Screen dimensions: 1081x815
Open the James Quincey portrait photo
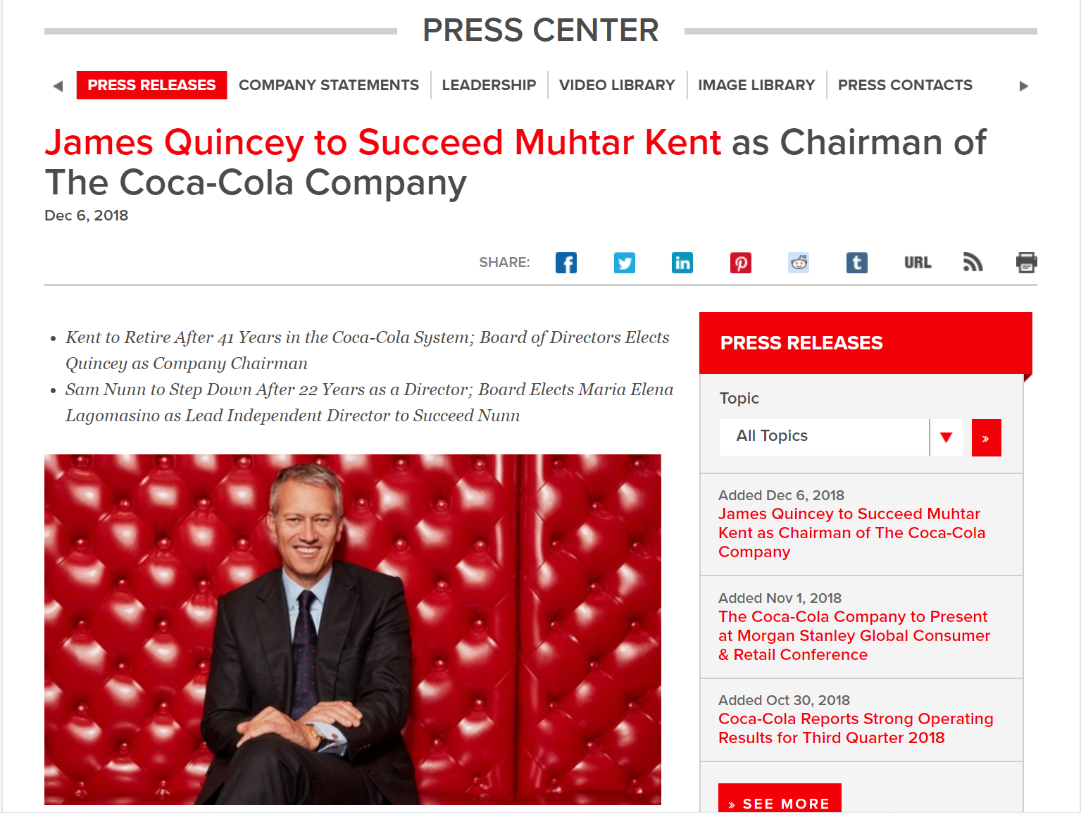(x=353, y=630)
